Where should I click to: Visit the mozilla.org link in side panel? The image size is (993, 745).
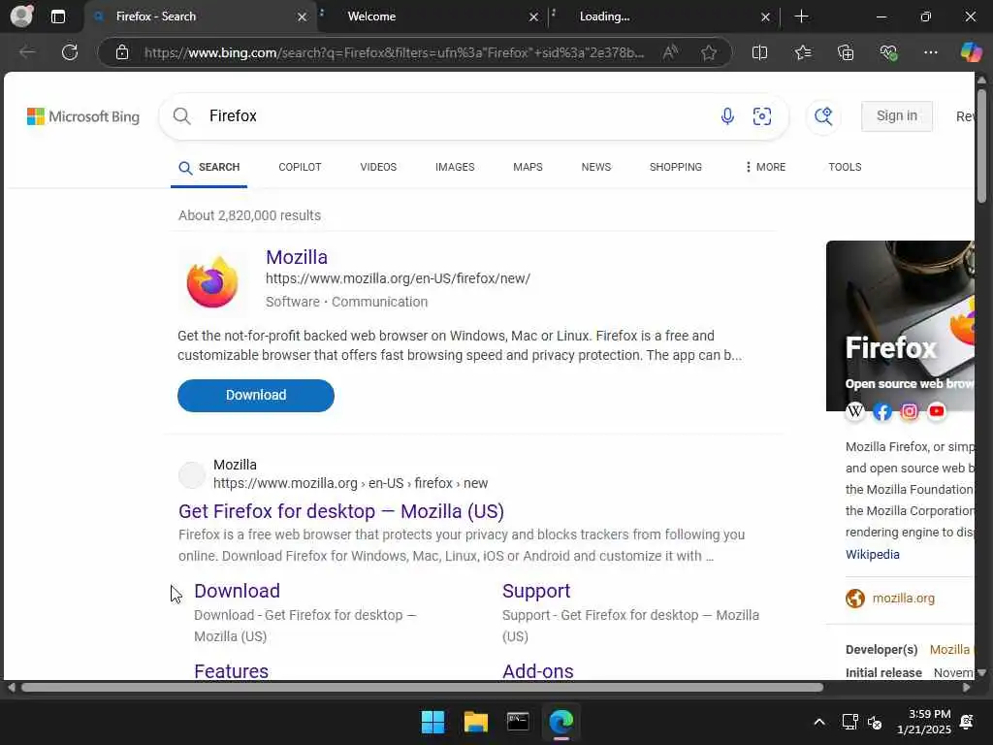pyautogui.click(x=903, y=598)
